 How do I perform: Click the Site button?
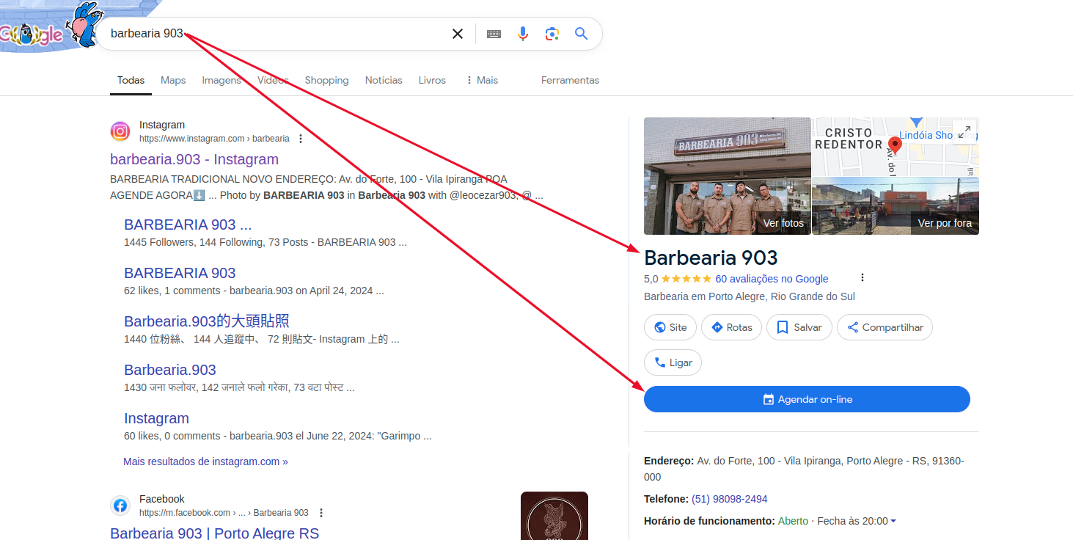point(670,327)
